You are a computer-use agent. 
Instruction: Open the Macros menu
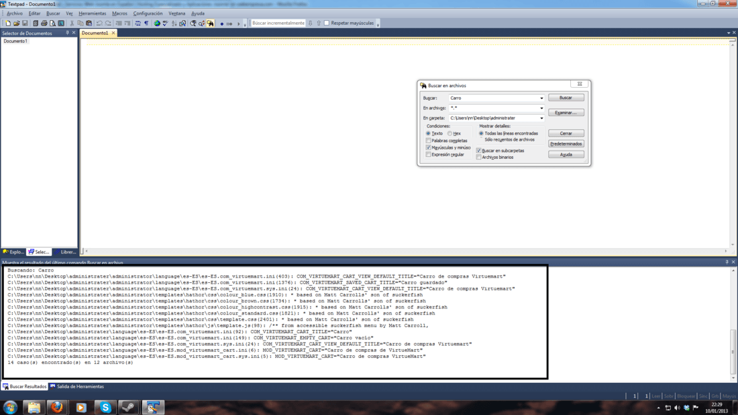119,13
